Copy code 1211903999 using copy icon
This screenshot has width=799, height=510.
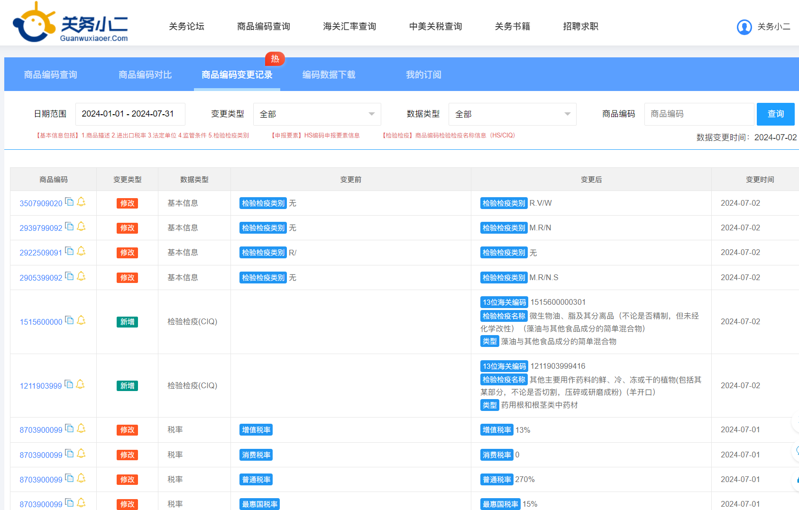69,384
